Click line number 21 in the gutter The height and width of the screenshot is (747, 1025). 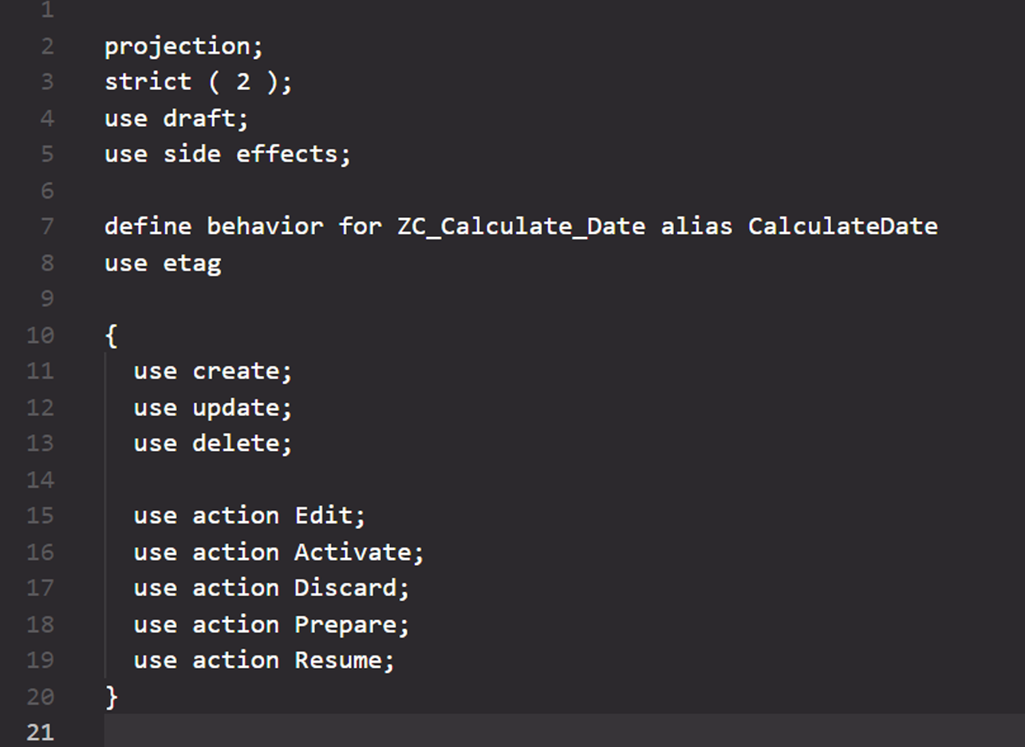pos(40,732)
